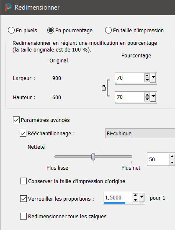Uncheck Paramètres avancés checkbox

16,120
